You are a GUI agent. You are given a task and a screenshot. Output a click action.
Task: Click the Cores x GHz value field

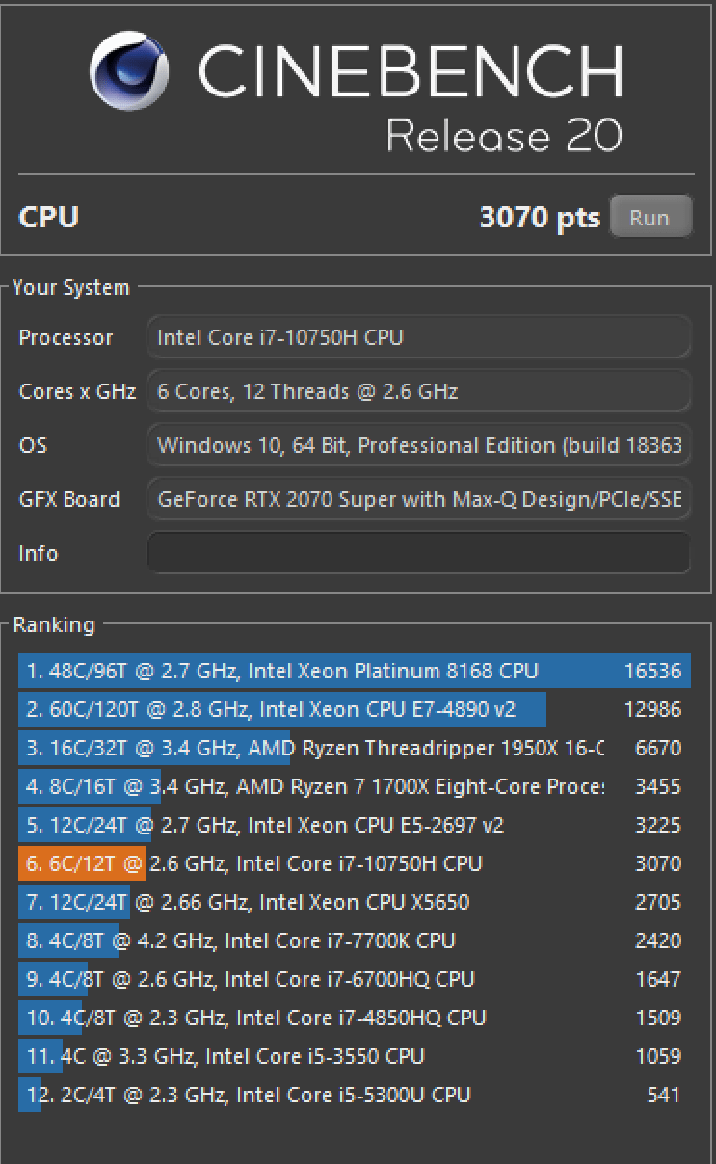coord(419,391)
